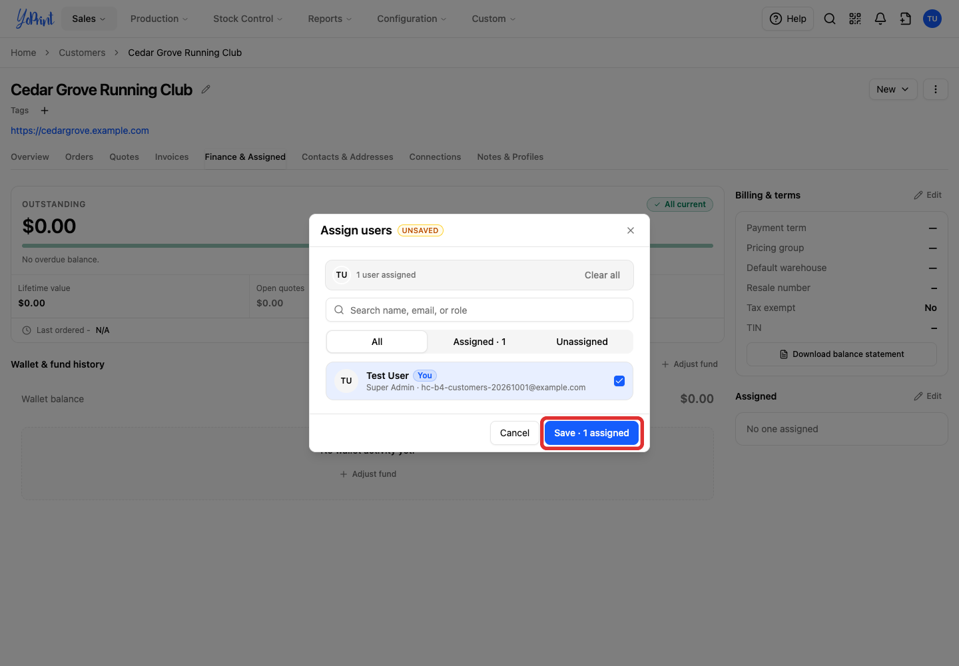Open the global search icon
Screen dimensions: 959x666
tap(830, 19)
